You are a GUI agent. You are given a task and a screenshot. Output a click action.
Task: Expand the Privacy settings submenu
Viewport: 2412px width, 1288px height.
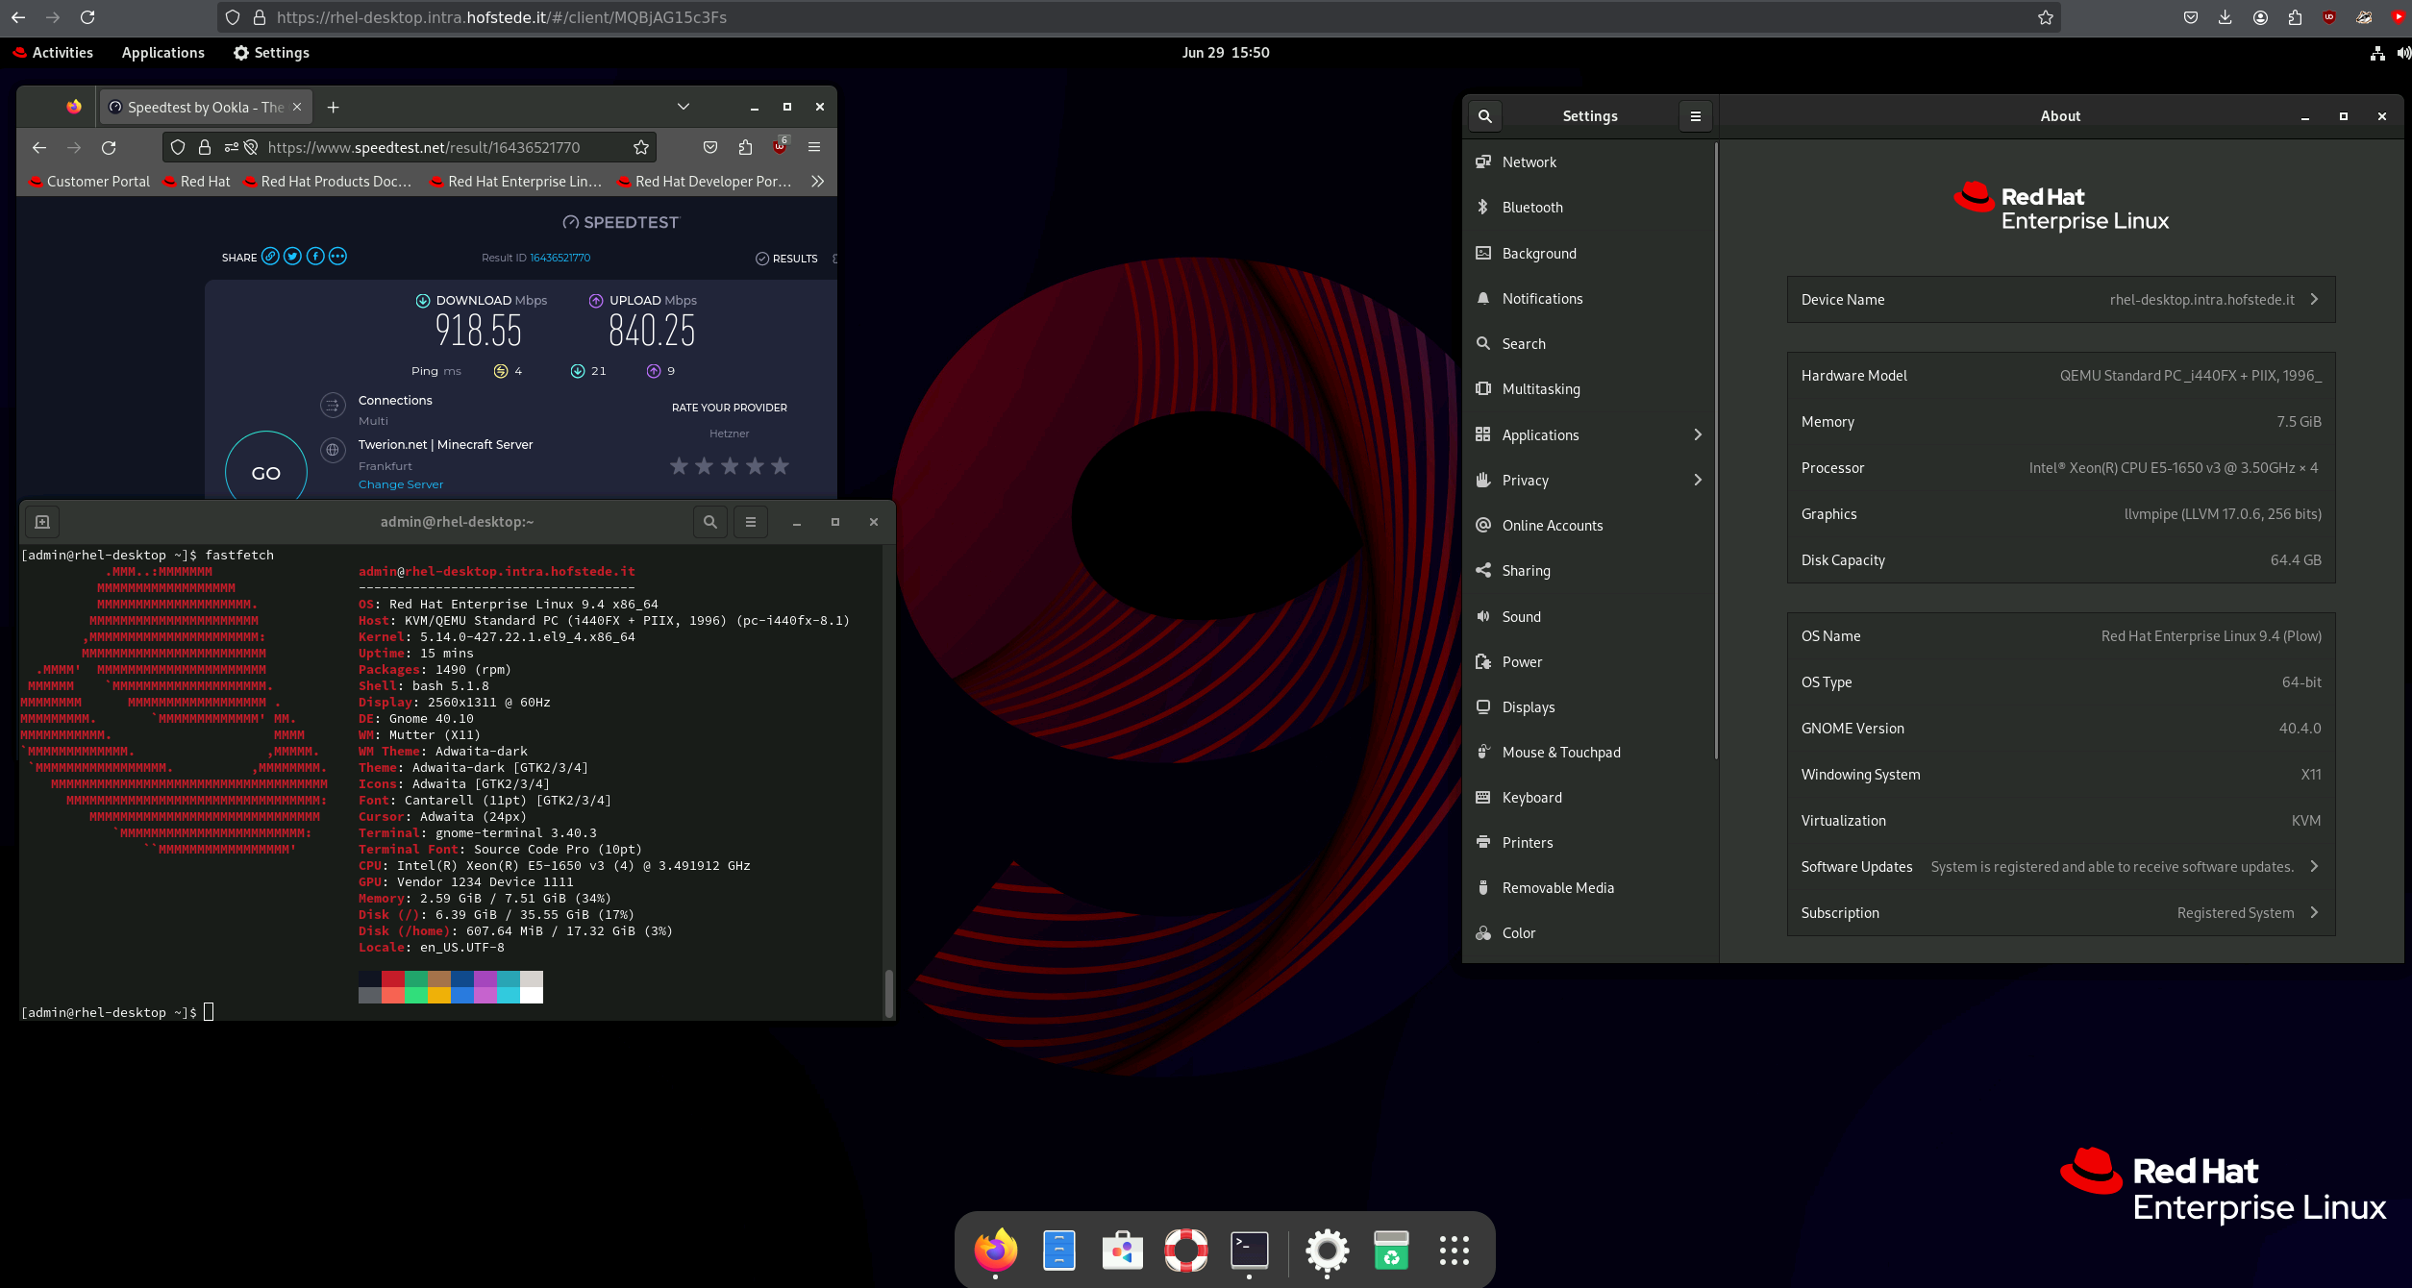(x=1697, y=481)
